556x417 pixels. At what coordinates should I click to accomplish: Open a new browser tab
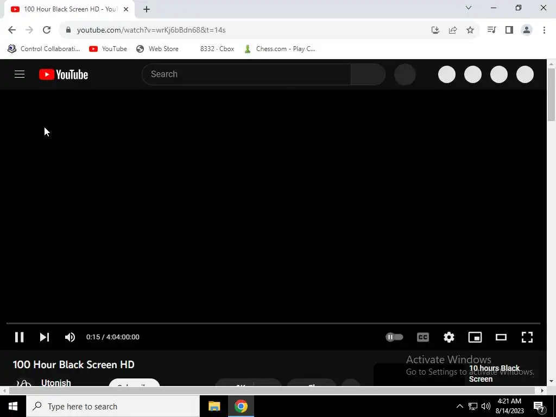tap(147, 9)
